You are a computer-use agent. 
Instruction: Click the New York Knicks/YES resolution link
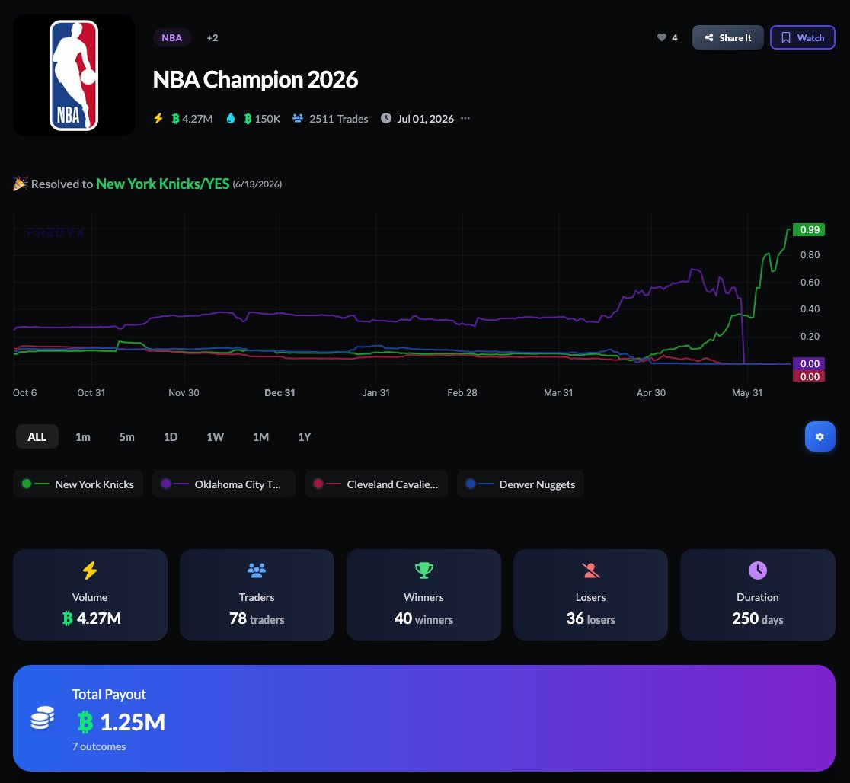[x=163, y=184]
